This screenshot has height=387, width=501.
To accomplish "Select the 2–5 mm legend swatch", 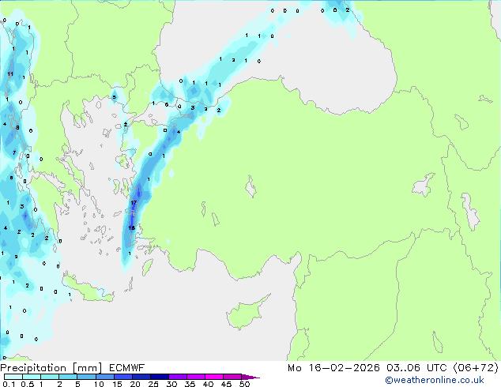I will [x=68, y=377].
